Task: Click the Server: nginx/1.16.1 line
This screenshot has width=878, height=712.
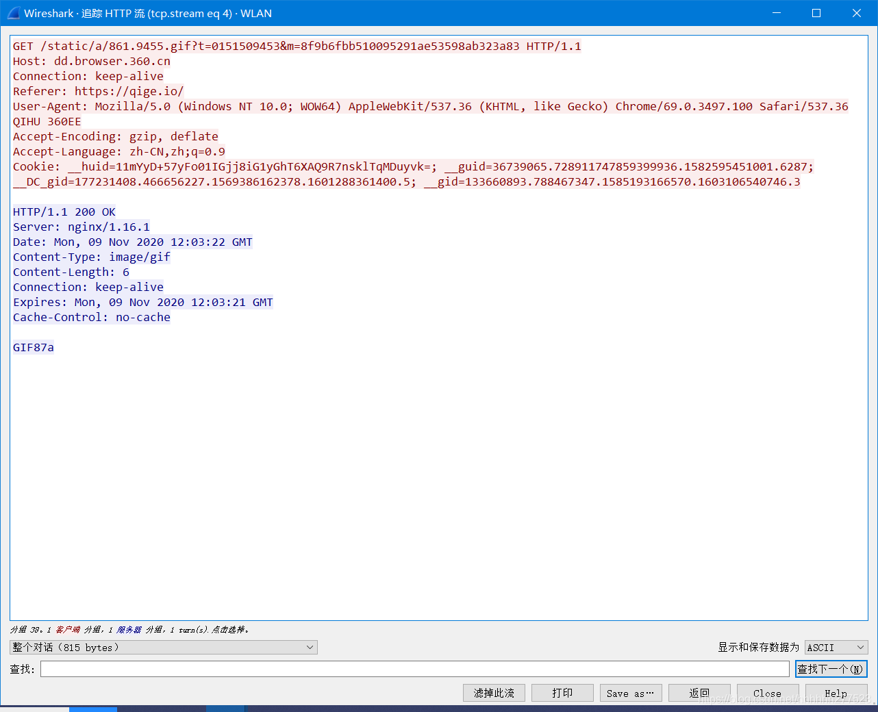Action: pyautogui.click(x=81, y=227)
